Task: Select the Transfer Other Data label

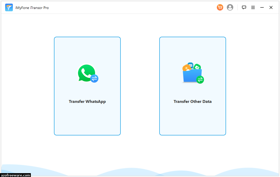Action: coord(192,101)
